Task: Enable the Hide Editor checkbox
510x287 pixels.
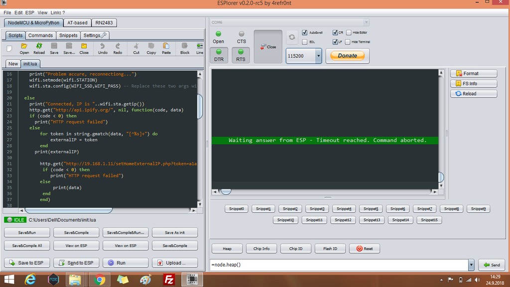Action: [x=349, y=32]
